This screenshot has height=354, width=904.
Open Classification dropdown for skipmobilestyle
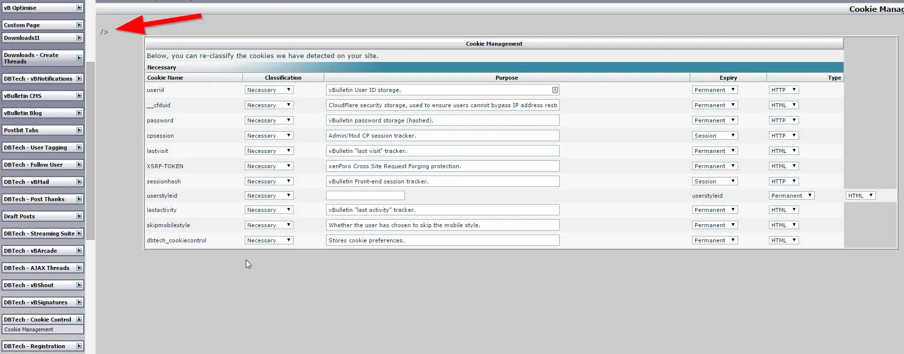tap(269, 225)
